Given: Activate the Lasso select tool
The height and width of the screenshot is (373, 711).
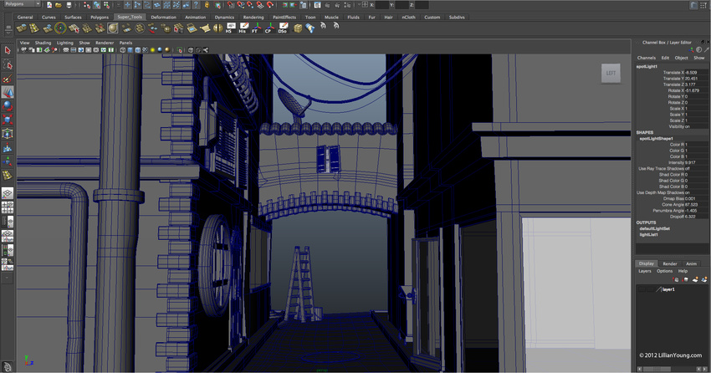Looking at the screenshot, I should tap(8, 64).
